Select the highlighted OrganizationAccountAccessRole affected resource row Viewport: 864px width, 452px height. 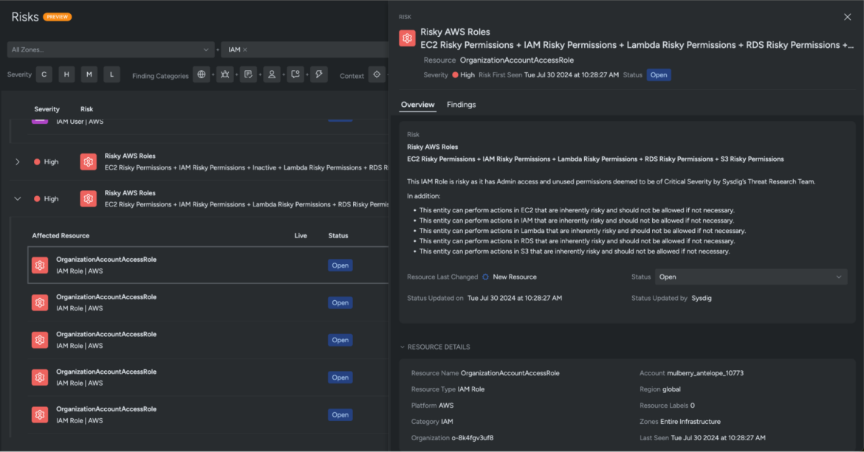[x=208, y=265]
